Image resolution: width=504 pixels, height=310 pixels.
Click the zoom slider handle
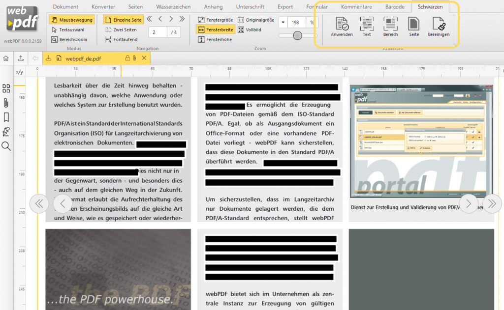298,35
